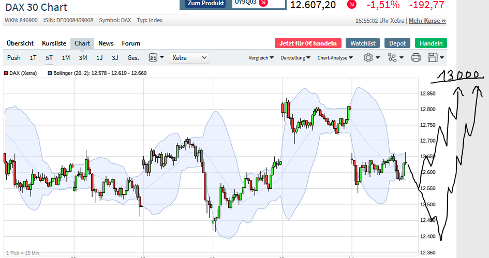
Task: Expand the share icon dropdown arrow
Action: (402, 57)
